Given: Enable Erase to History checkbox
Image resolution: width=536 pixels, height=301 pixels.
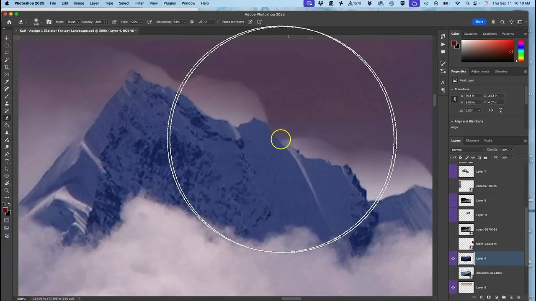Looking at the screenshot, I should tap(219, 22).
